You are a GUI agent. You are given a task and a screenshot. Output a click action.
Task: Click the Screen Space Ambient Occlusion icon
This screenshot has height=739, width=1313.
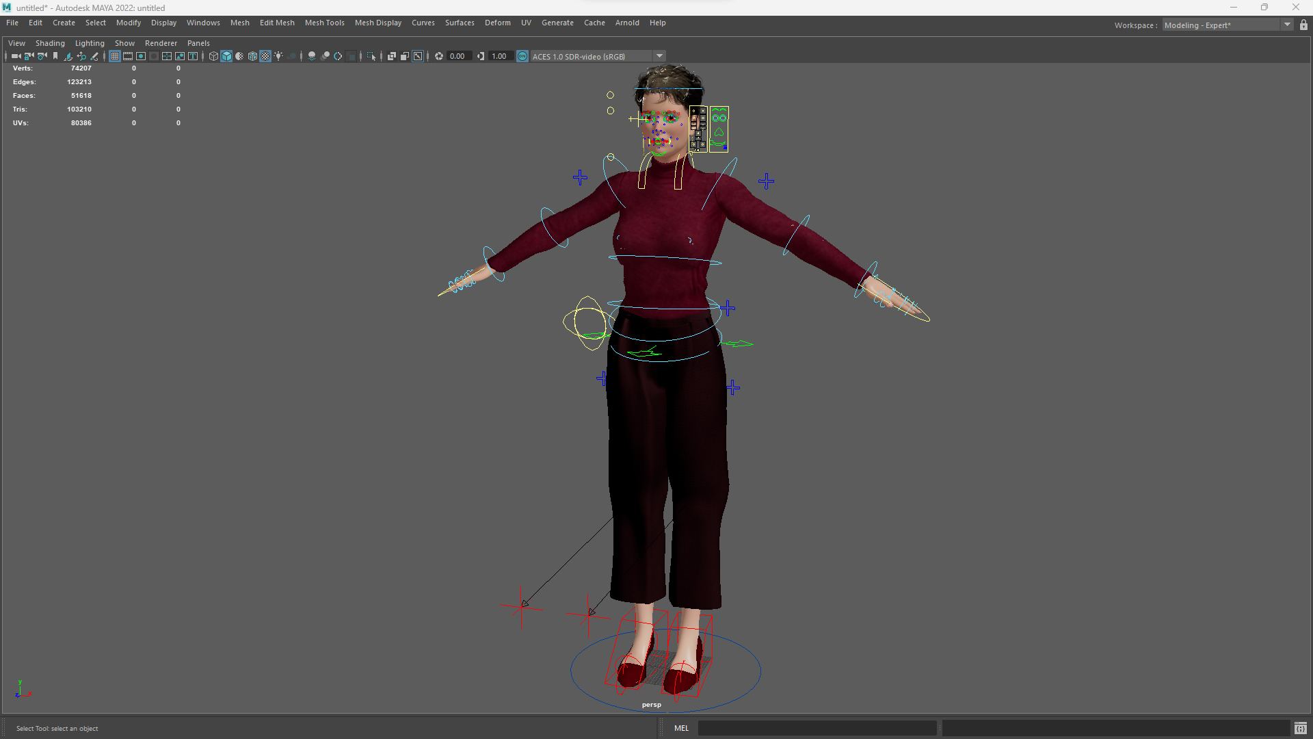(x=312, y=56)
